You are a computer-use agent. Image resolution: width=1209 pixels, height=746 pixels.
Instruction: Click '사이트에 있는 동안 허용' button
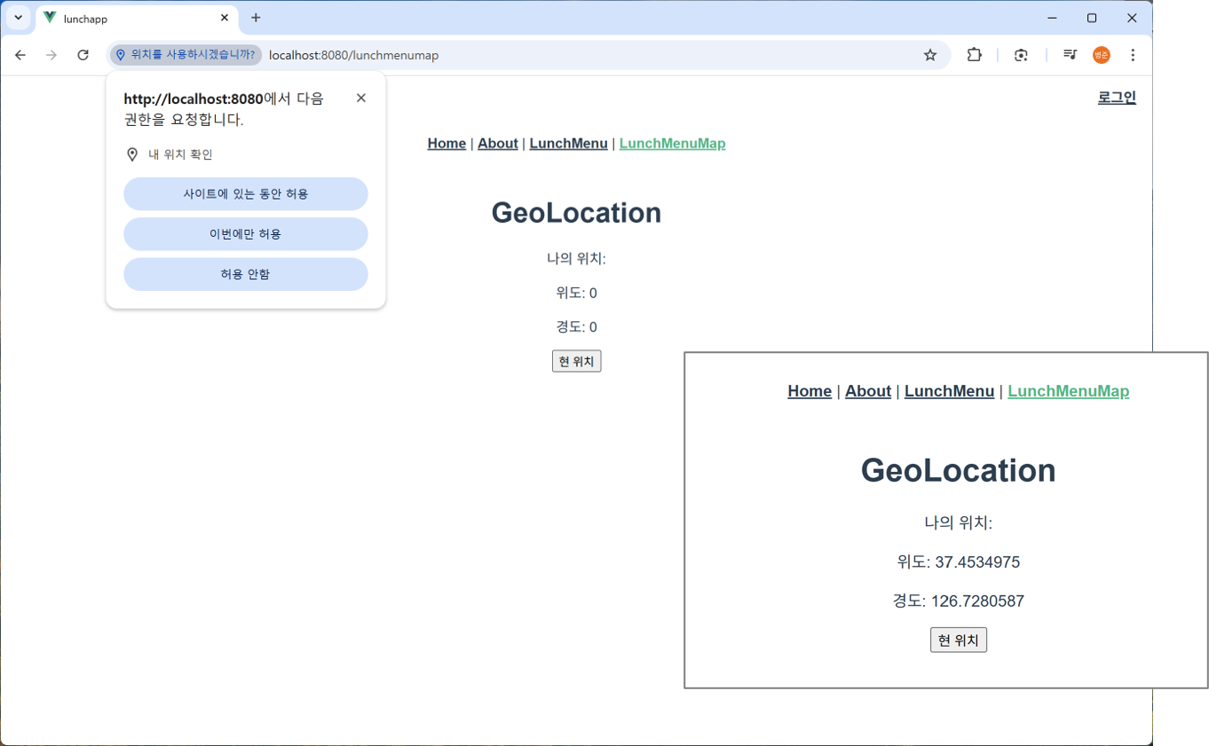(246, 193)
